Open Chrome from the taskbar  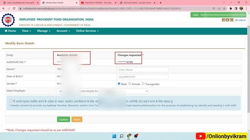pyautogui.click(x=129, y=136)
